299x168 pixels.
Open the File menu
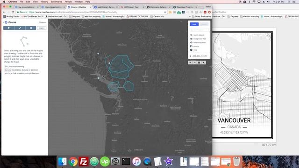coord(21,2)
